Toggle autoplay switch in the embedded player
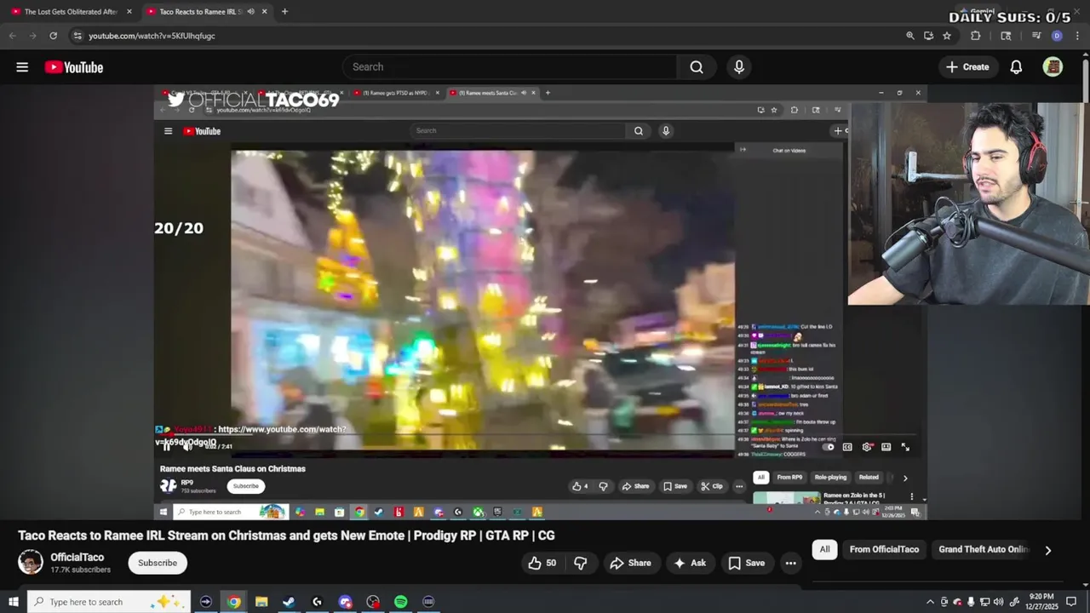This screenshot has height=613, width=1090. tap(828, 447)
